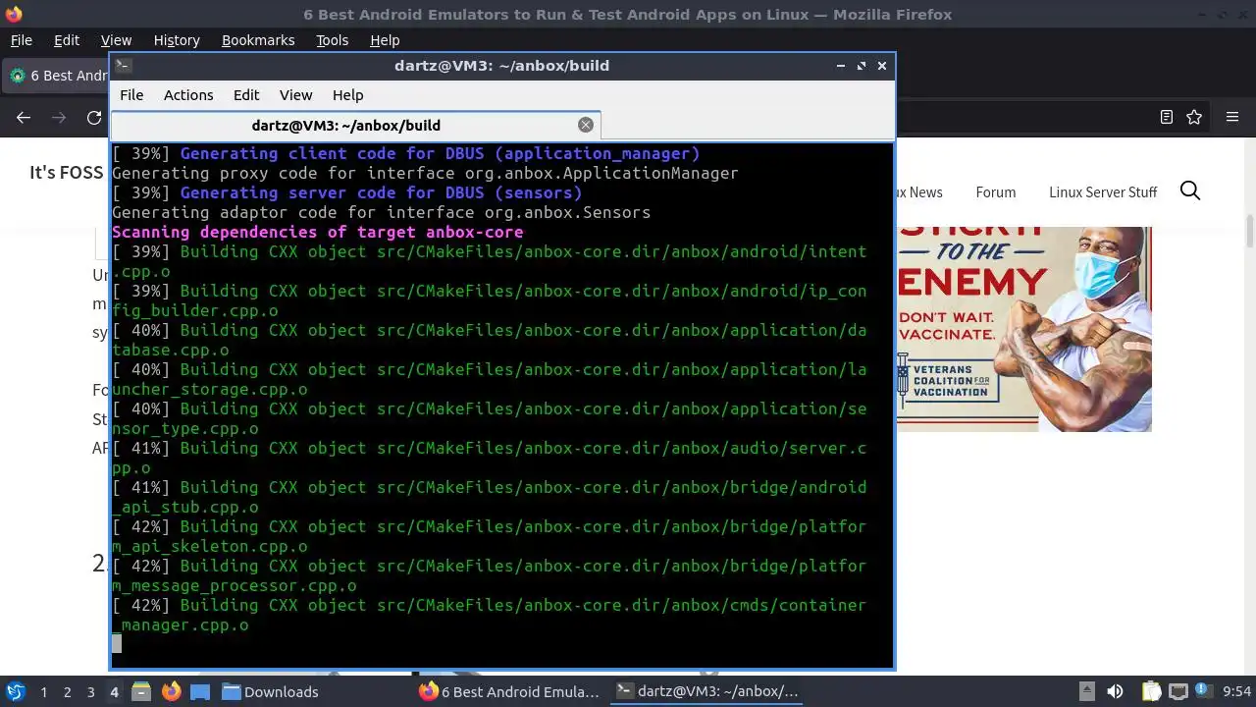The width and height of the screenshot is (1256, 707).
Task: Toggle Firefox reader view icon
Action: point(1167,117)
